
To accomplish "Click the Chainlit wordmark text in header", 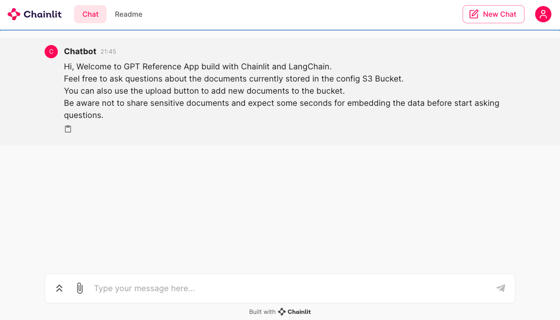I will coord(43,14).
